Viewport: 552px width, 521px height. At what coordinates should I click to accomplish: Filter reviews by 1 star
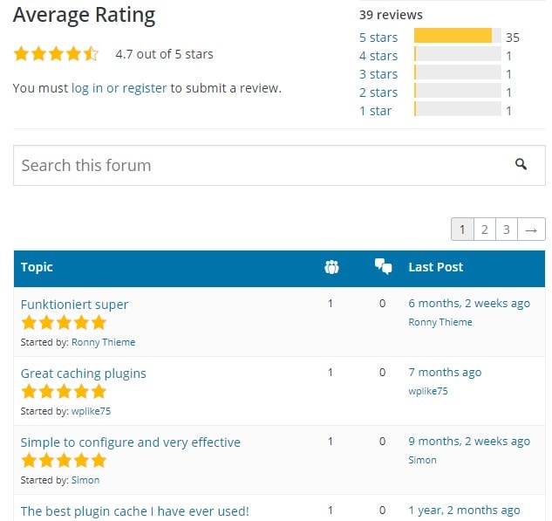click(375, 111)
